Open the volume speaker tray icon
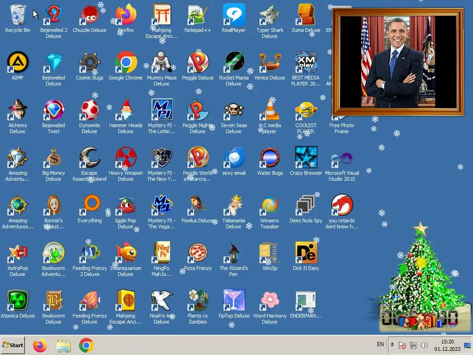The width and height of the screenshot is (473, 355). [x=424, y=345]
